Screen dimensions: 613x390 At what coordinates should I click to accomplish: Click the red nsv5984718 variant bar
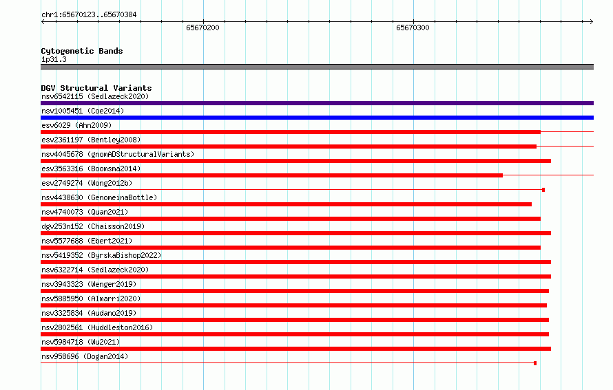[295, 349]
